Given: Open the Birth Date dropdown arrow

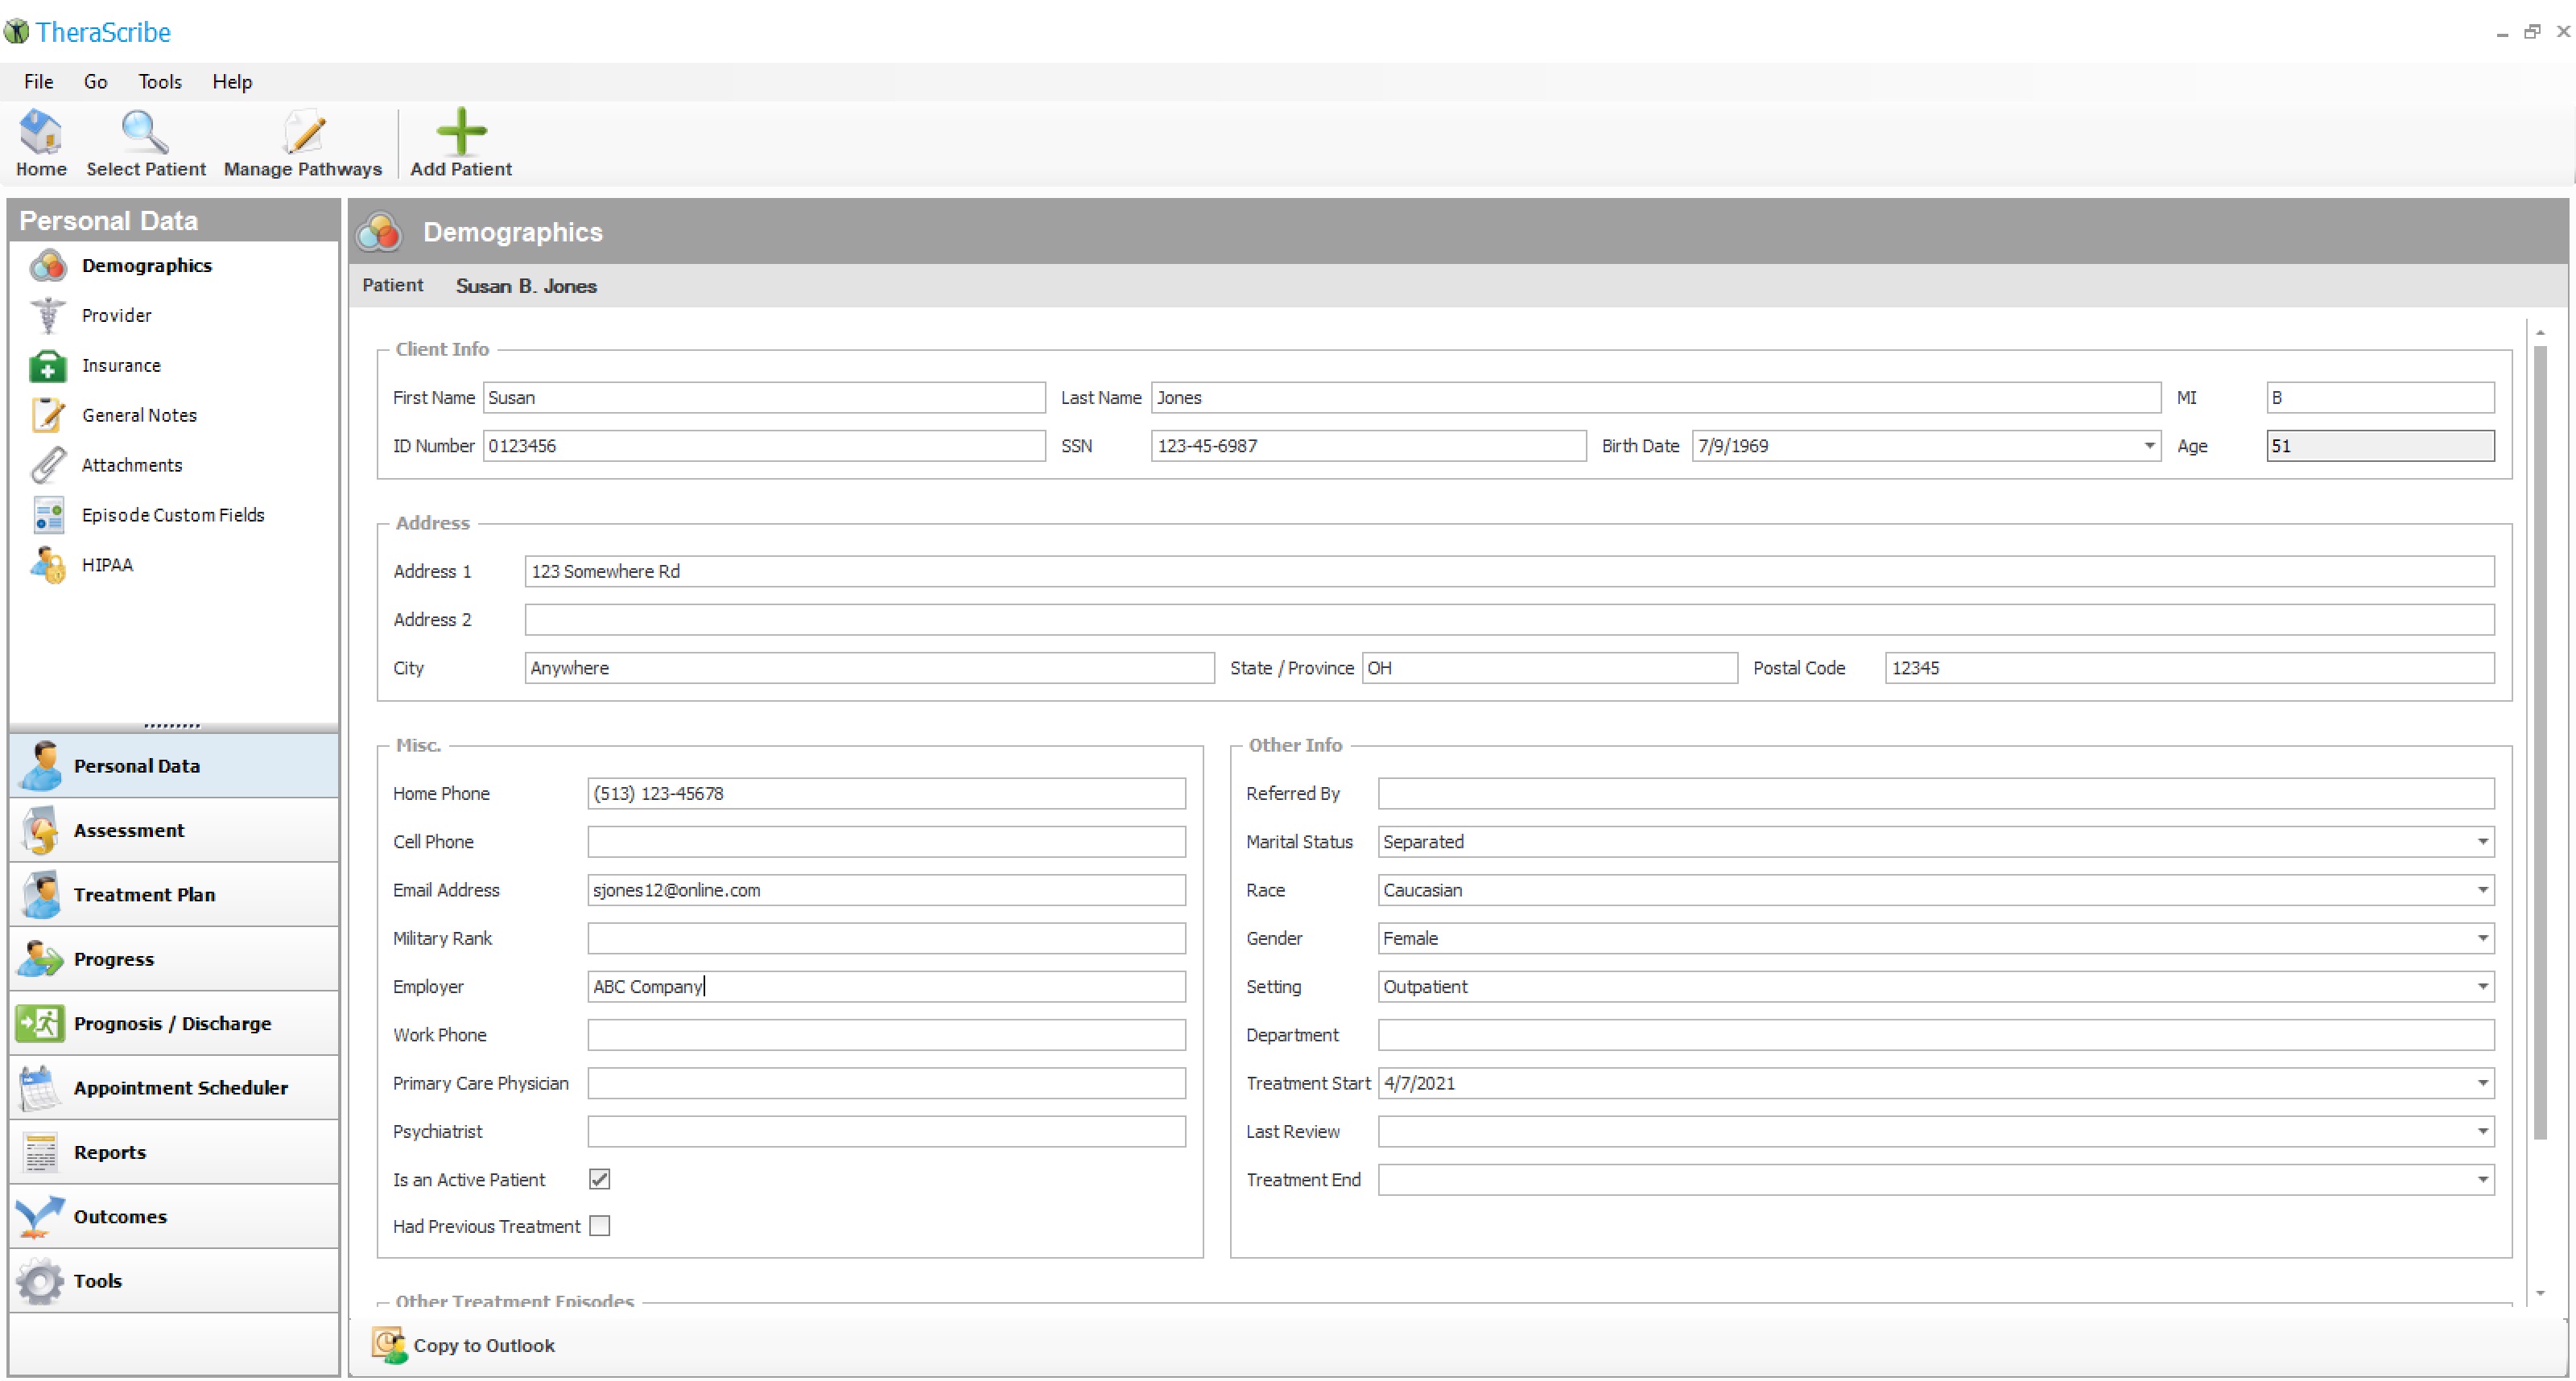Looking at the screenshot, I should click(x=2149, y=446).
